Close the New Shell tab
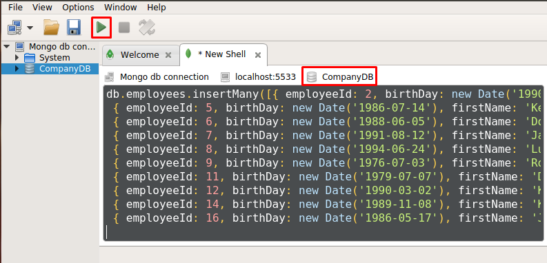The height and width of the screenshot is (263, 547). 258,55
